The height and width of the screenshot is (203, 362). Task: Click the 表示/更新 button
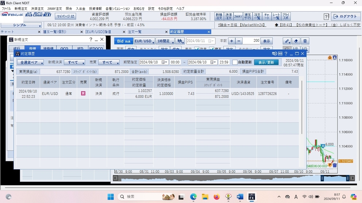click(x=266, y=62)
